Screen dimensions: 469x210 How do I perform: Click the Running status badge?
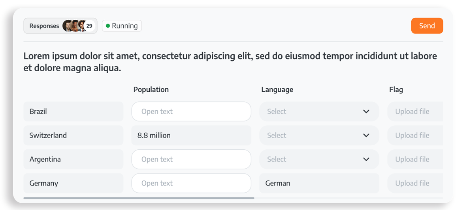[122, 26]
